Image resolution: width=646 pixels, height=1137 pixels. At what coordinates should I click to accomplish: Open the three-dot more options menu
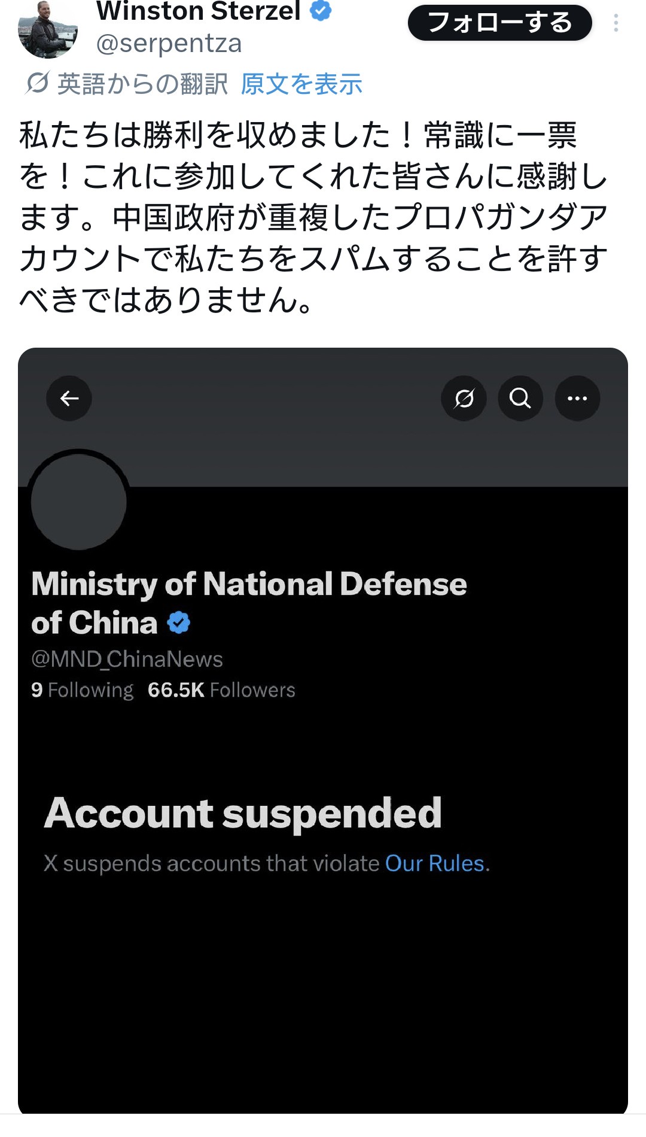coord(615,23)
